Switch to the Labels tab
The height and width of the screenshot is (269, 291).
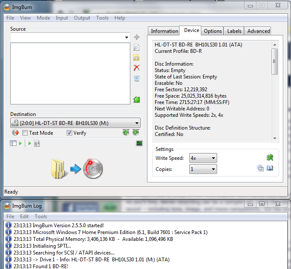click(x=234, y=31)
